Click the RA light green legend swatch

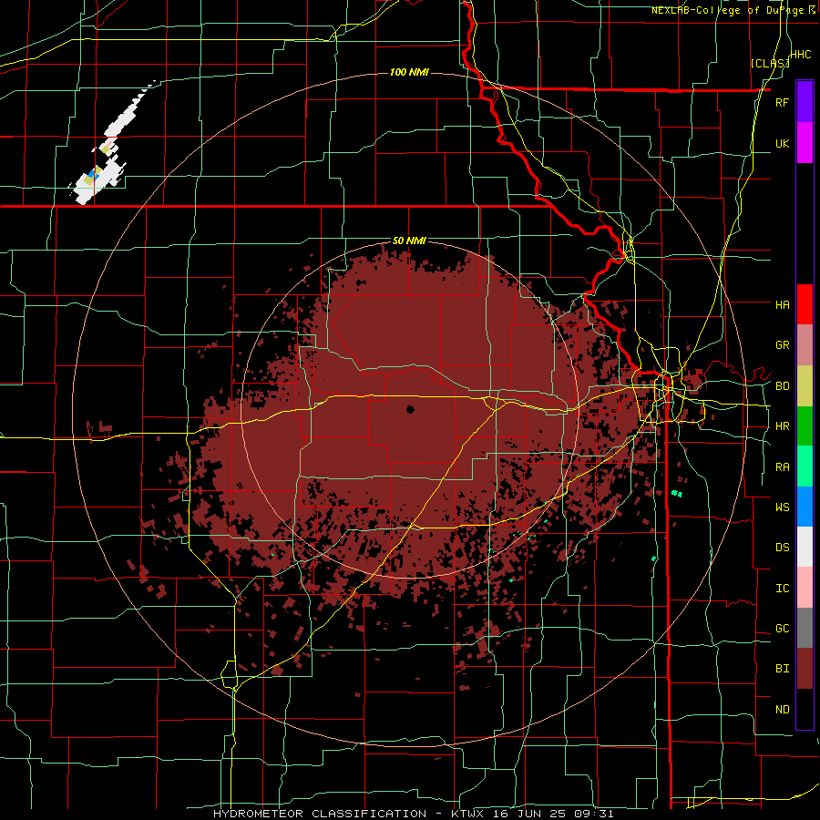(x=805, y=466)
